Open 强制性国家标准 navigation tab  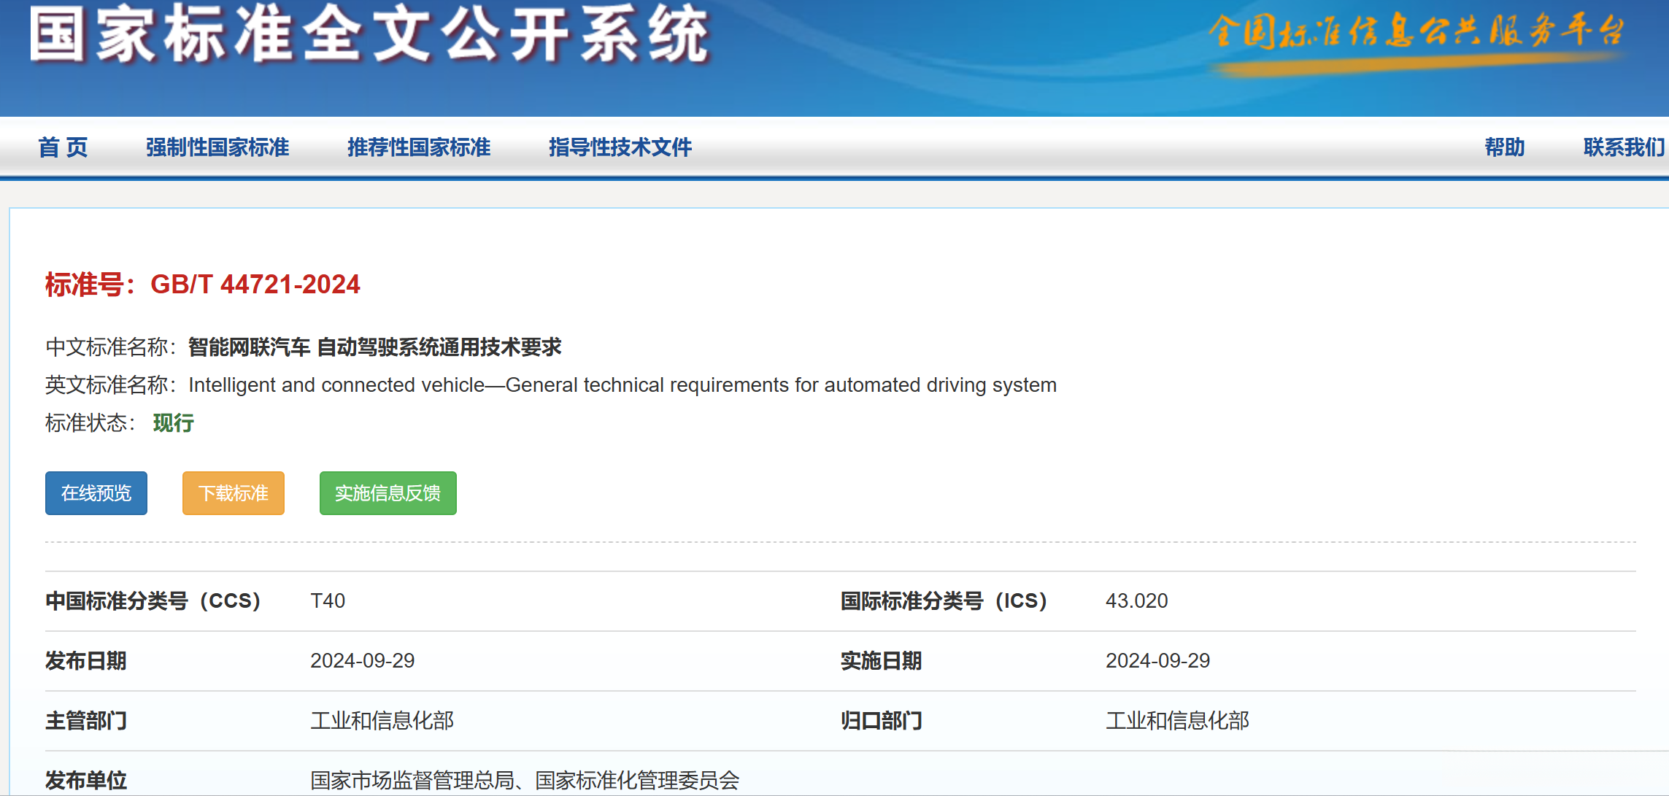tap(217, 147)
